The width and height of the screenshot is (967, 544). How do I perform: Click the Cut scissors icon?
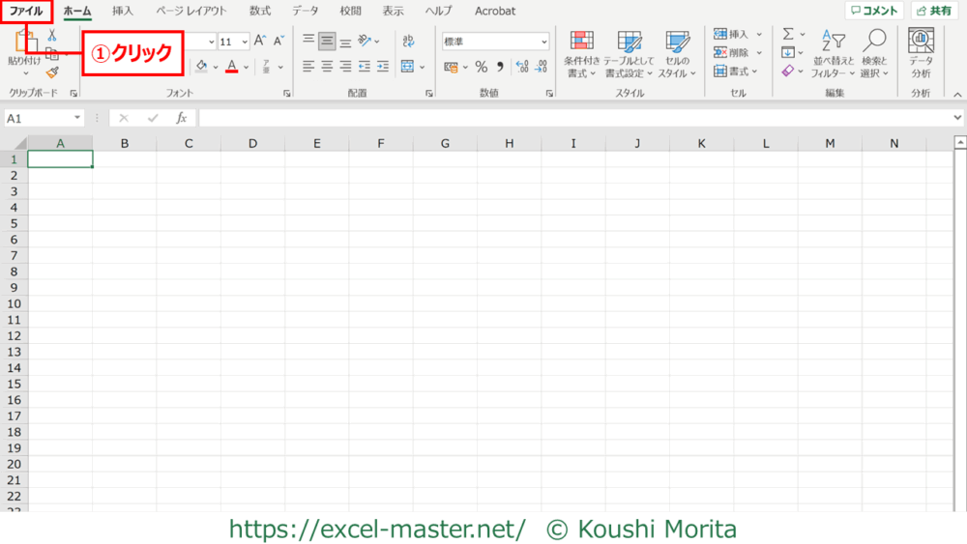point(52,35)
